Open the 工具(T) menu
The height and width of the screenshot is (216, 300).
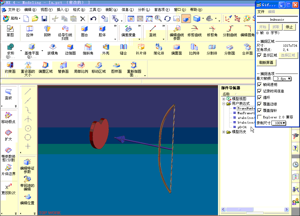point(95,10)
